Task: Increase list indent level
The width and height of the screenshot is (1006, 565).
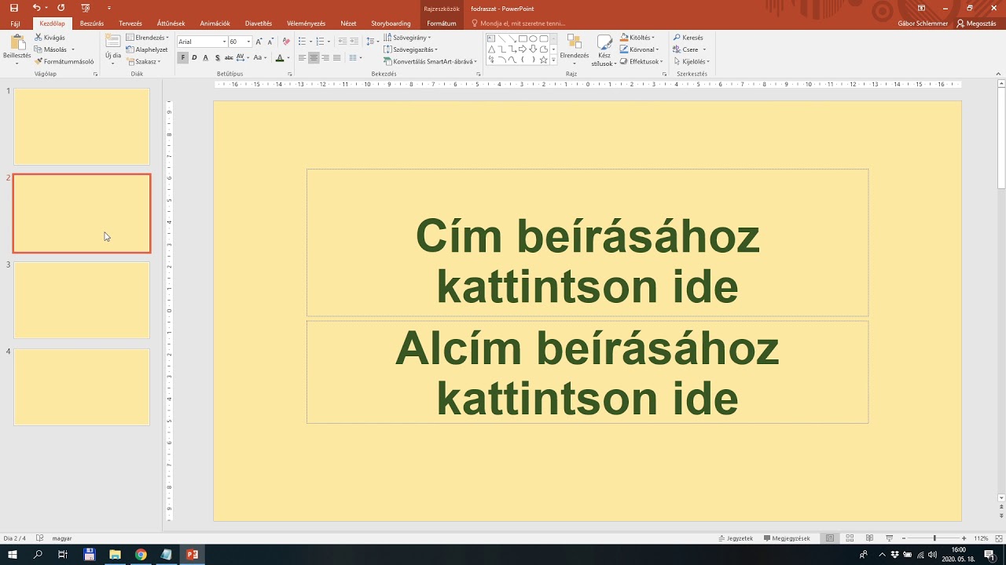Action: [354, 42]
